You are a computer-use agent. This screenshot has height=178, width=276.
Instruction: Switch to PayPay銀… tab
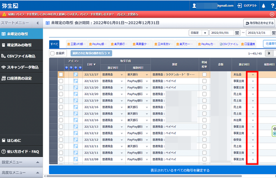(x=98, y=44)
